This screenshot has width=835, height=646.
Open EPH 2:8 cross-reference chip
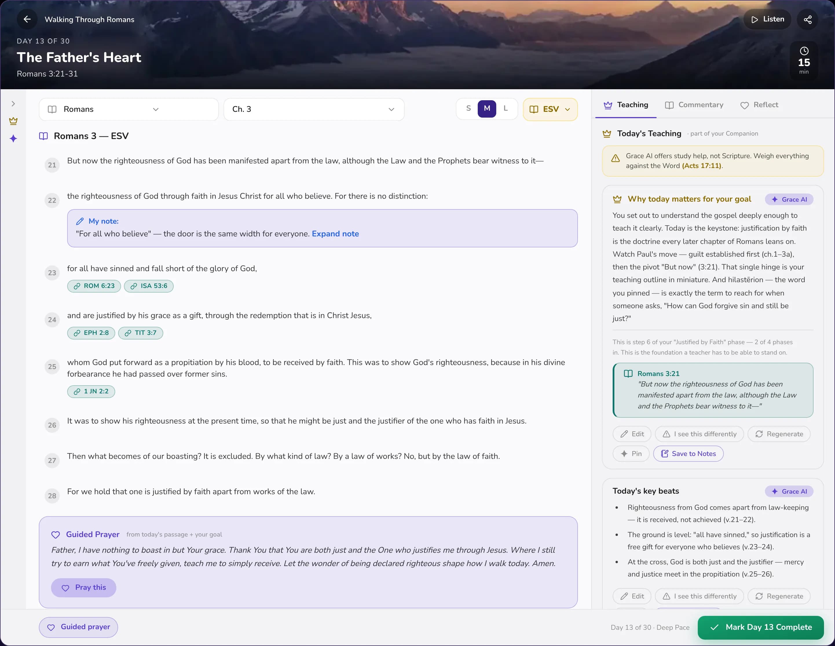(91, 333)
